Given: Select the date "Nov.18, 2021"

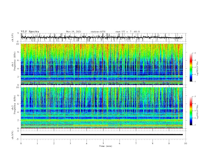Looking at the screenshot, I should [74, 32].
